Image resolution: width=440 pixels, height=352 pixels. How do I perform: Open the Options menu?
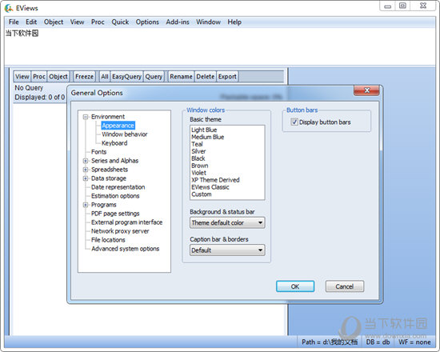(147, 22)
